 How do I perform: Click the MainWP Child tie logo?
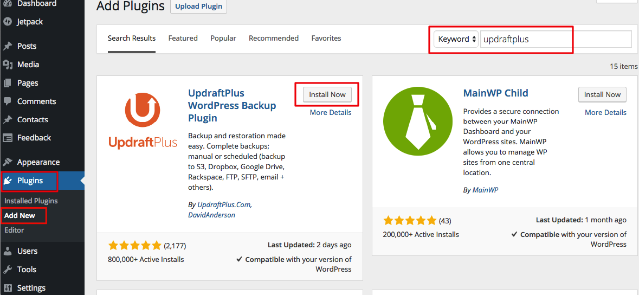pos(418,121)
